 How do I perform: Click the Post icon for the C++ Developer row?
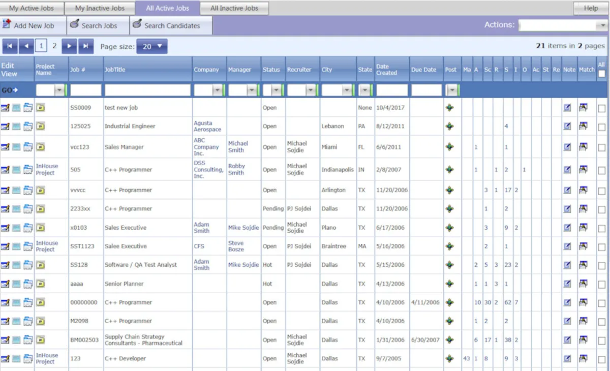tap(450, 358)
